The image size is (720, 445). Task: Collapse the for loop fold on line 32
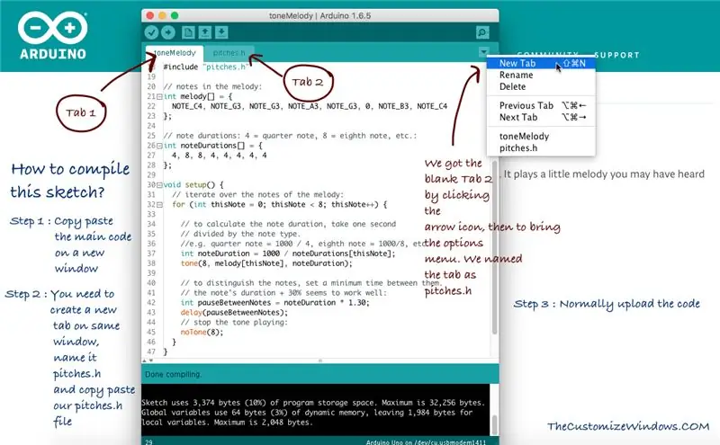[x=159, y=205]
